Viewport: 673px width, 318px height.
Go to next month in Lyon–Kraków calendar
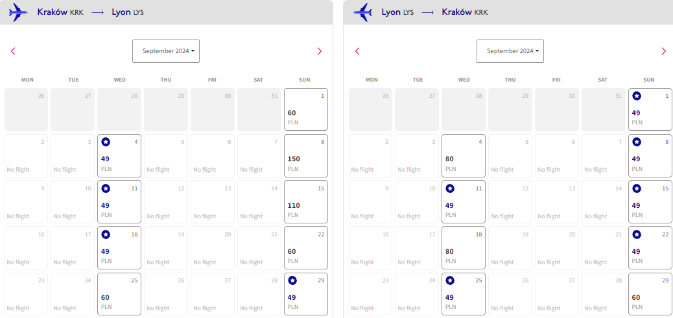(x=664, y=51)
